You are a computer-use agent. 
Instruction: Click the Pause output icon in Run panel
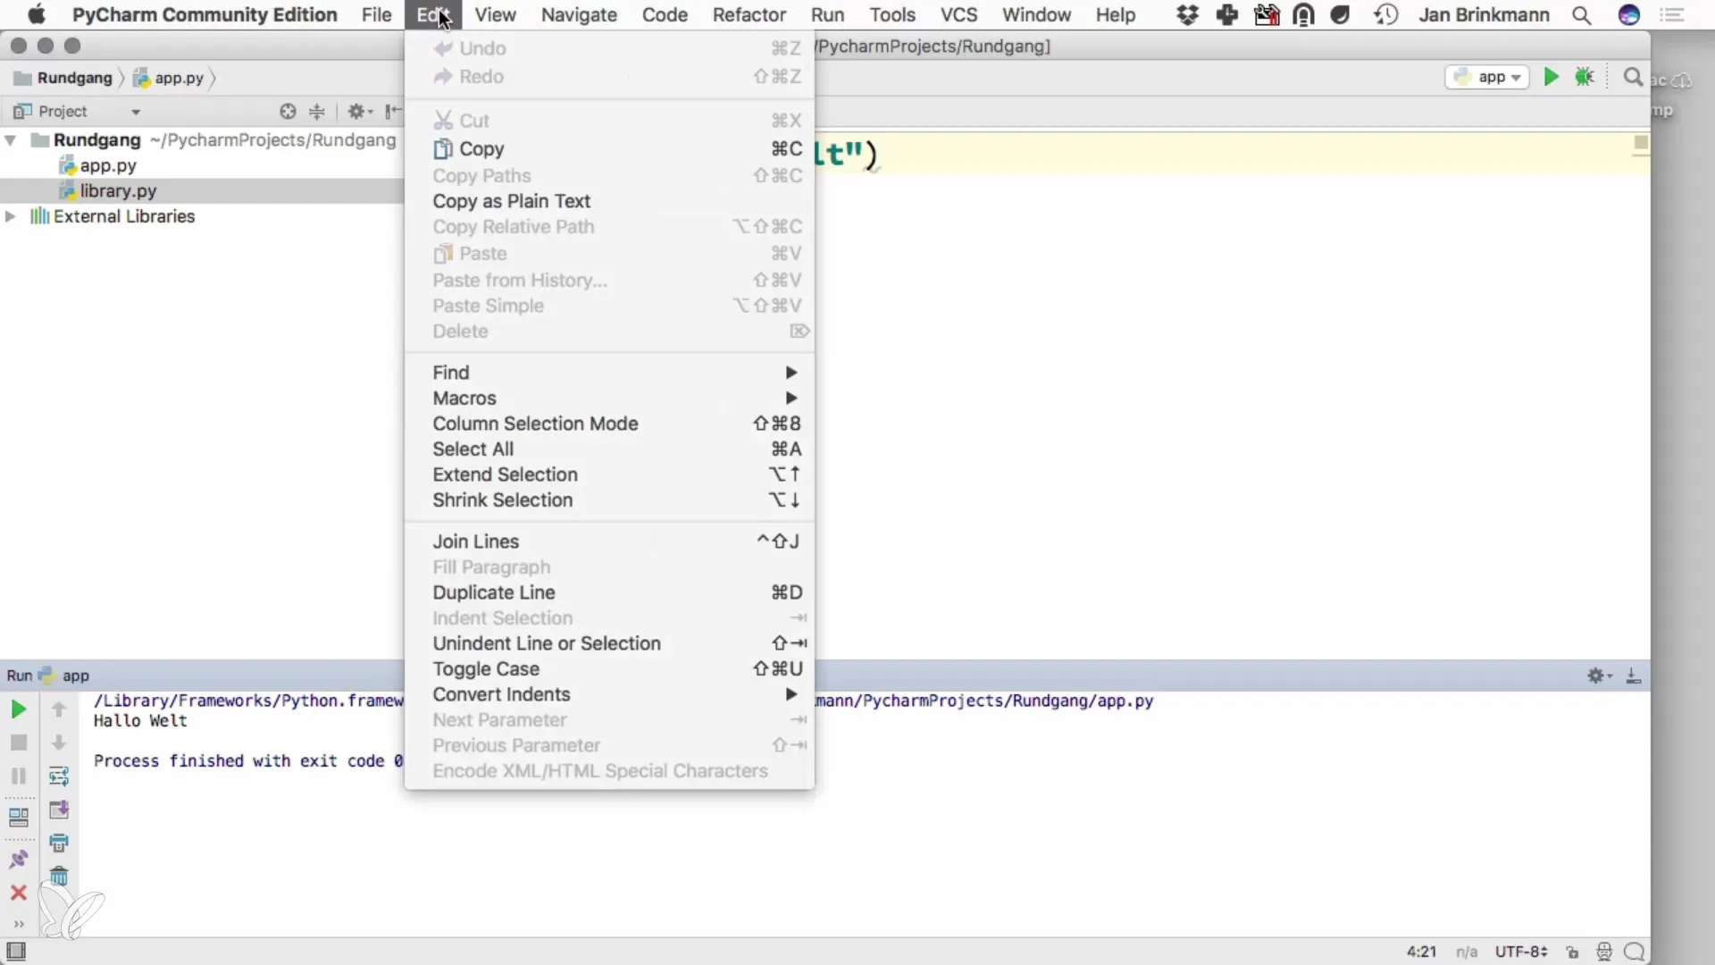pyautogui.click(x=18, y=776)
